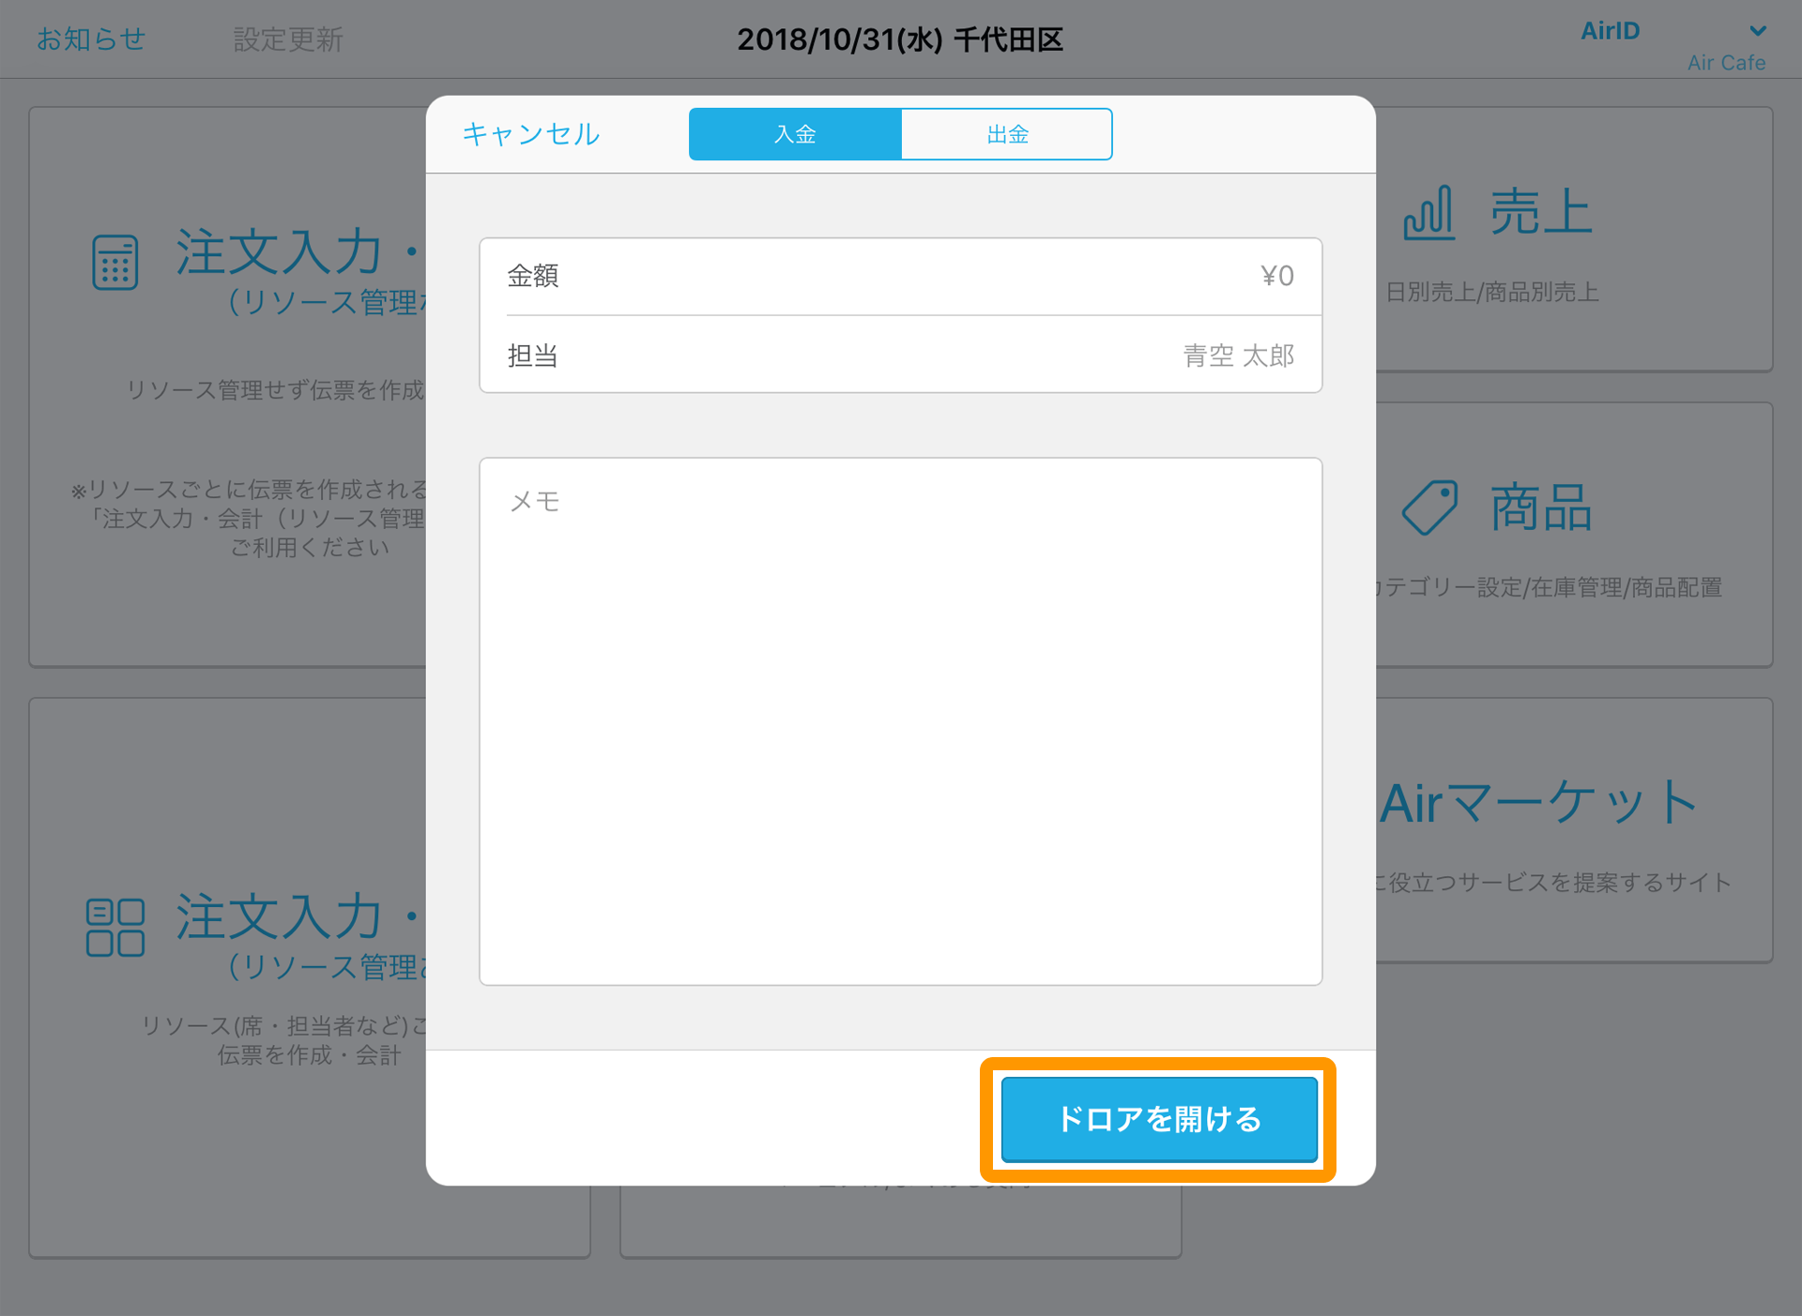This screenshot has width=1802, height=1316.
Task: Click the staff name 青空 太郎
Action: (1238, 355)
